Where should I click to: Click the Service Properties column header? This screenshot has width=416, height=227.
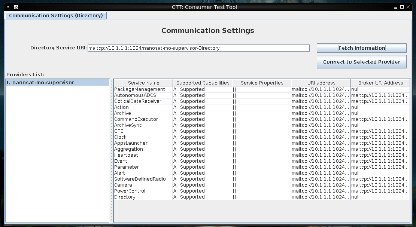(262, 83)
